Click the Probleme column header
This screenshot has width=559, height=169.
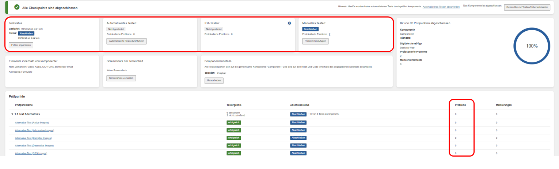pos(460,105)
